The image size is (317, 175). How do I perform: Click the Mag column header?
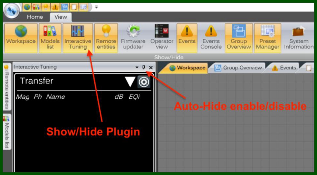23,97
